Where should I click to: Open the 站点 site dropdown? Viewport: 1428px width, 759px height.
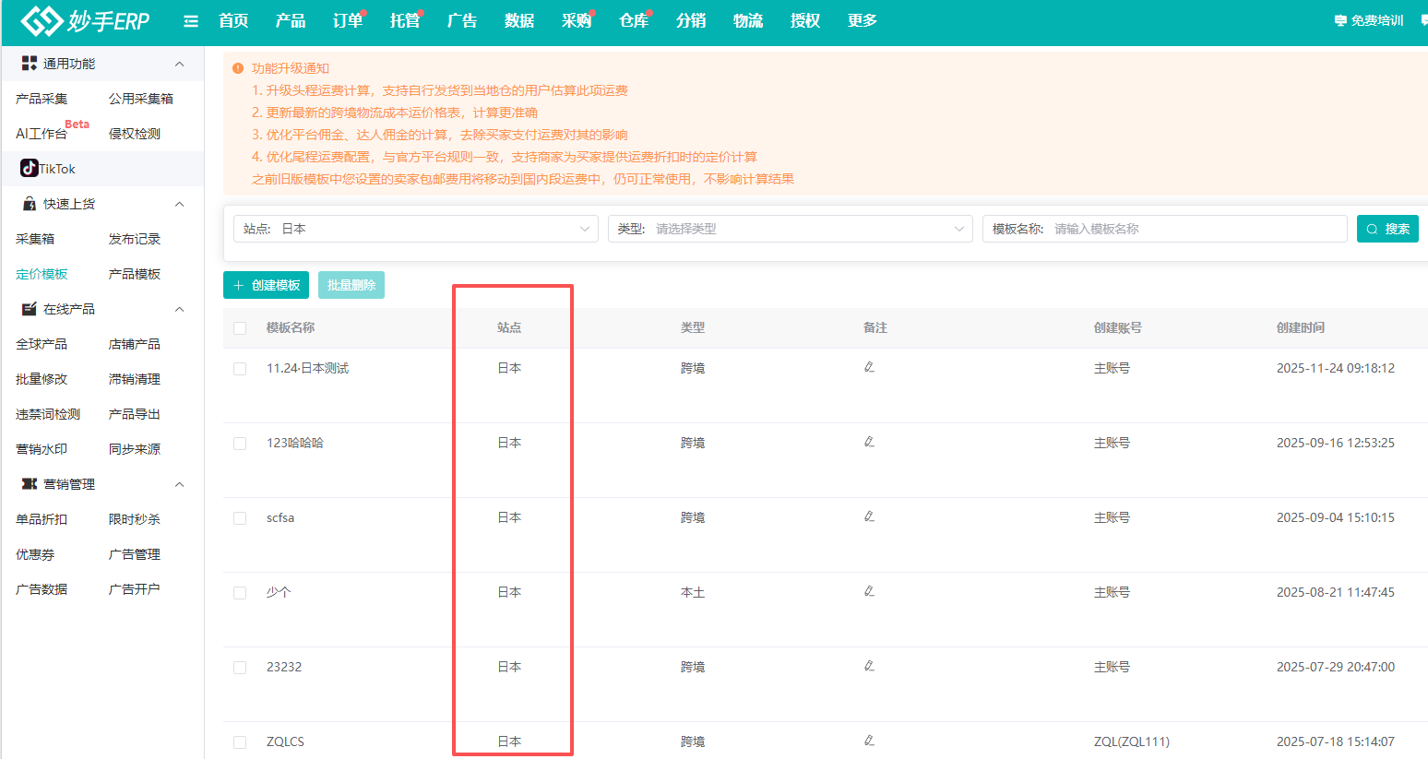coord(416,229)
